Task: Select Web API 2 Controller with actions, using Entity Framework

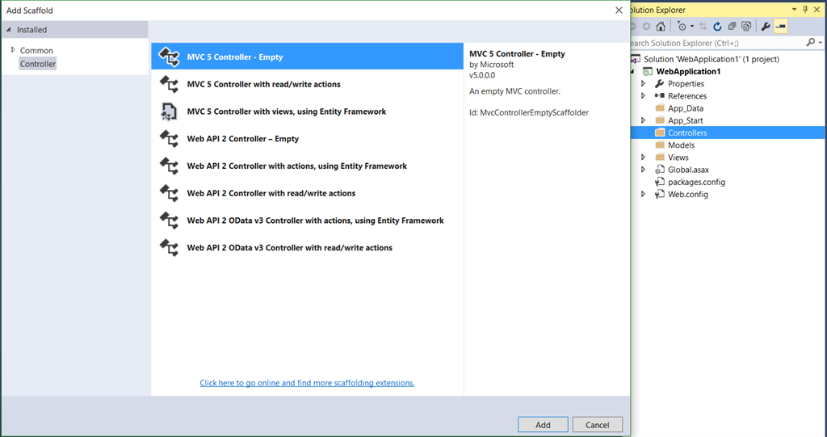Action: (x=308, y=166)
